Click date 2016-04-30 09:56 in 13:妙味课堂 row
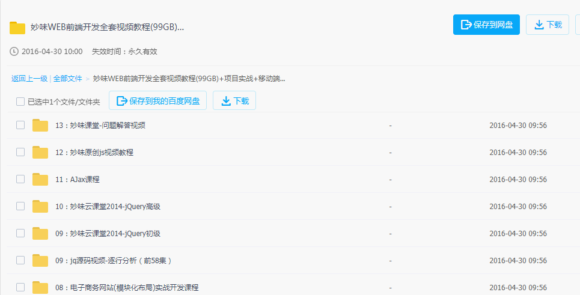 [518, 126]
